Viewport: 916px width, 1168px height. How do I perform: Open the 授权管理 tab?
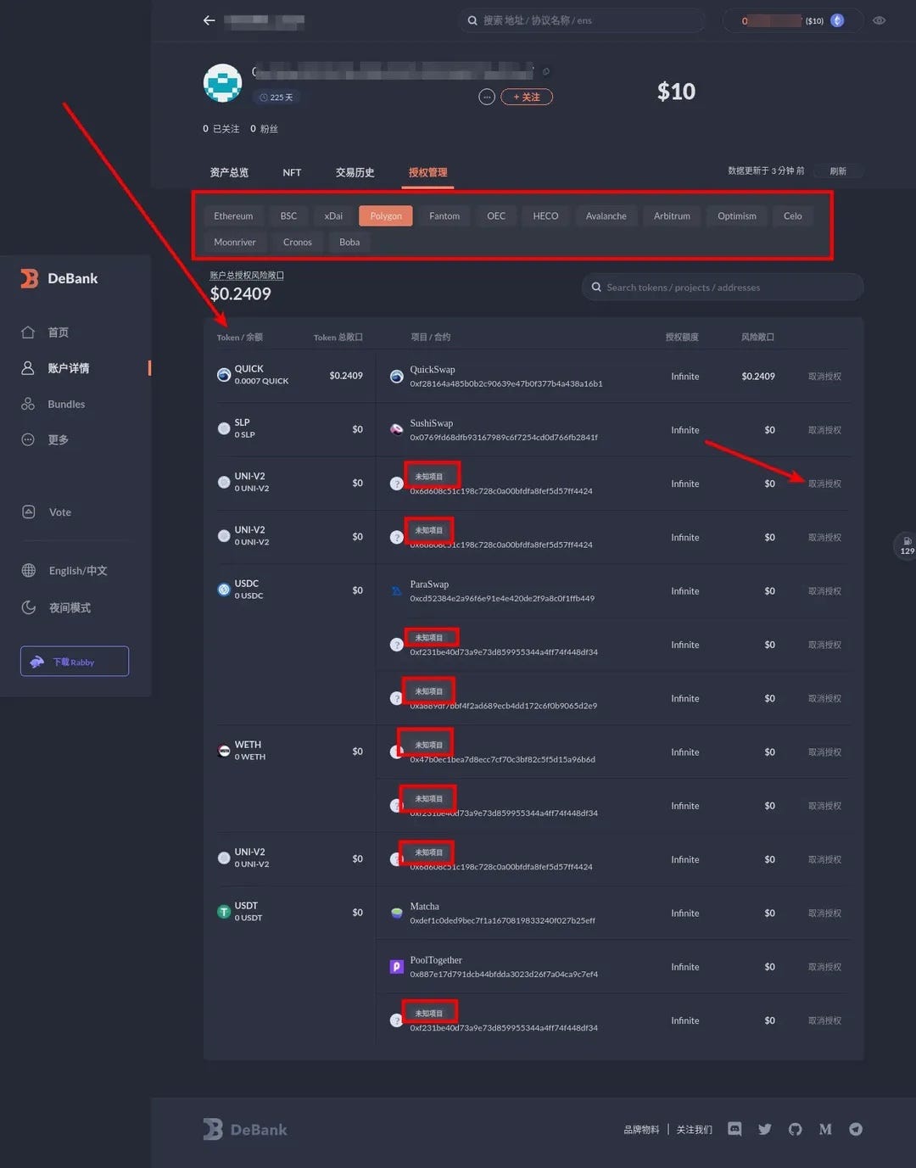(x=427, y=172)
